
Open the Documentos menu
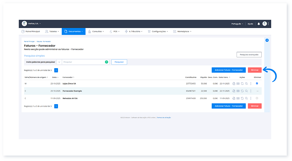(x=73, y=32)
